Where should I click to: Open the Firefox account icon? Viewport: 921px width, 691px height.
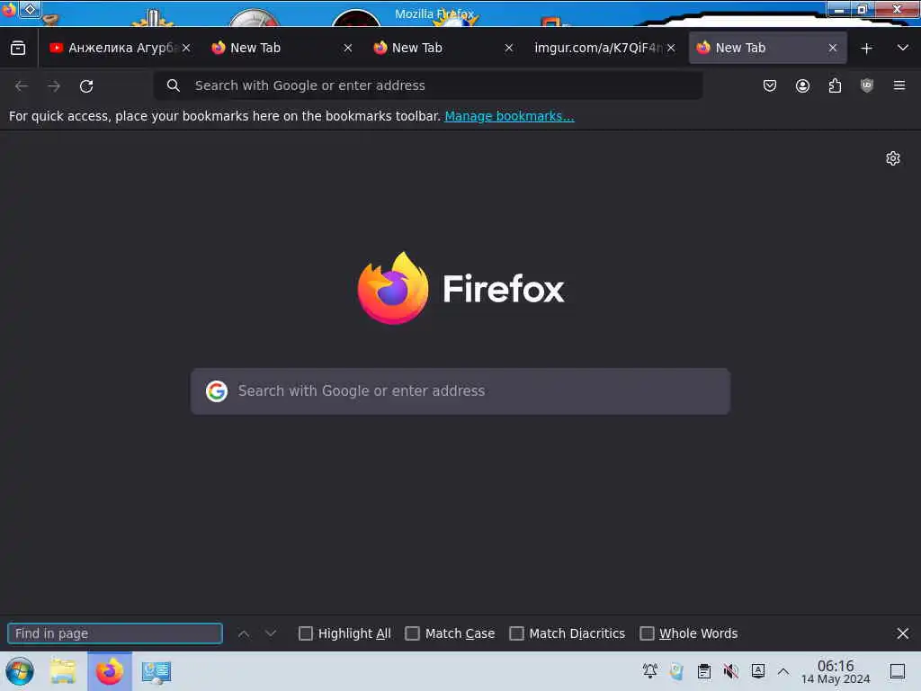click(x=802, y=85)
